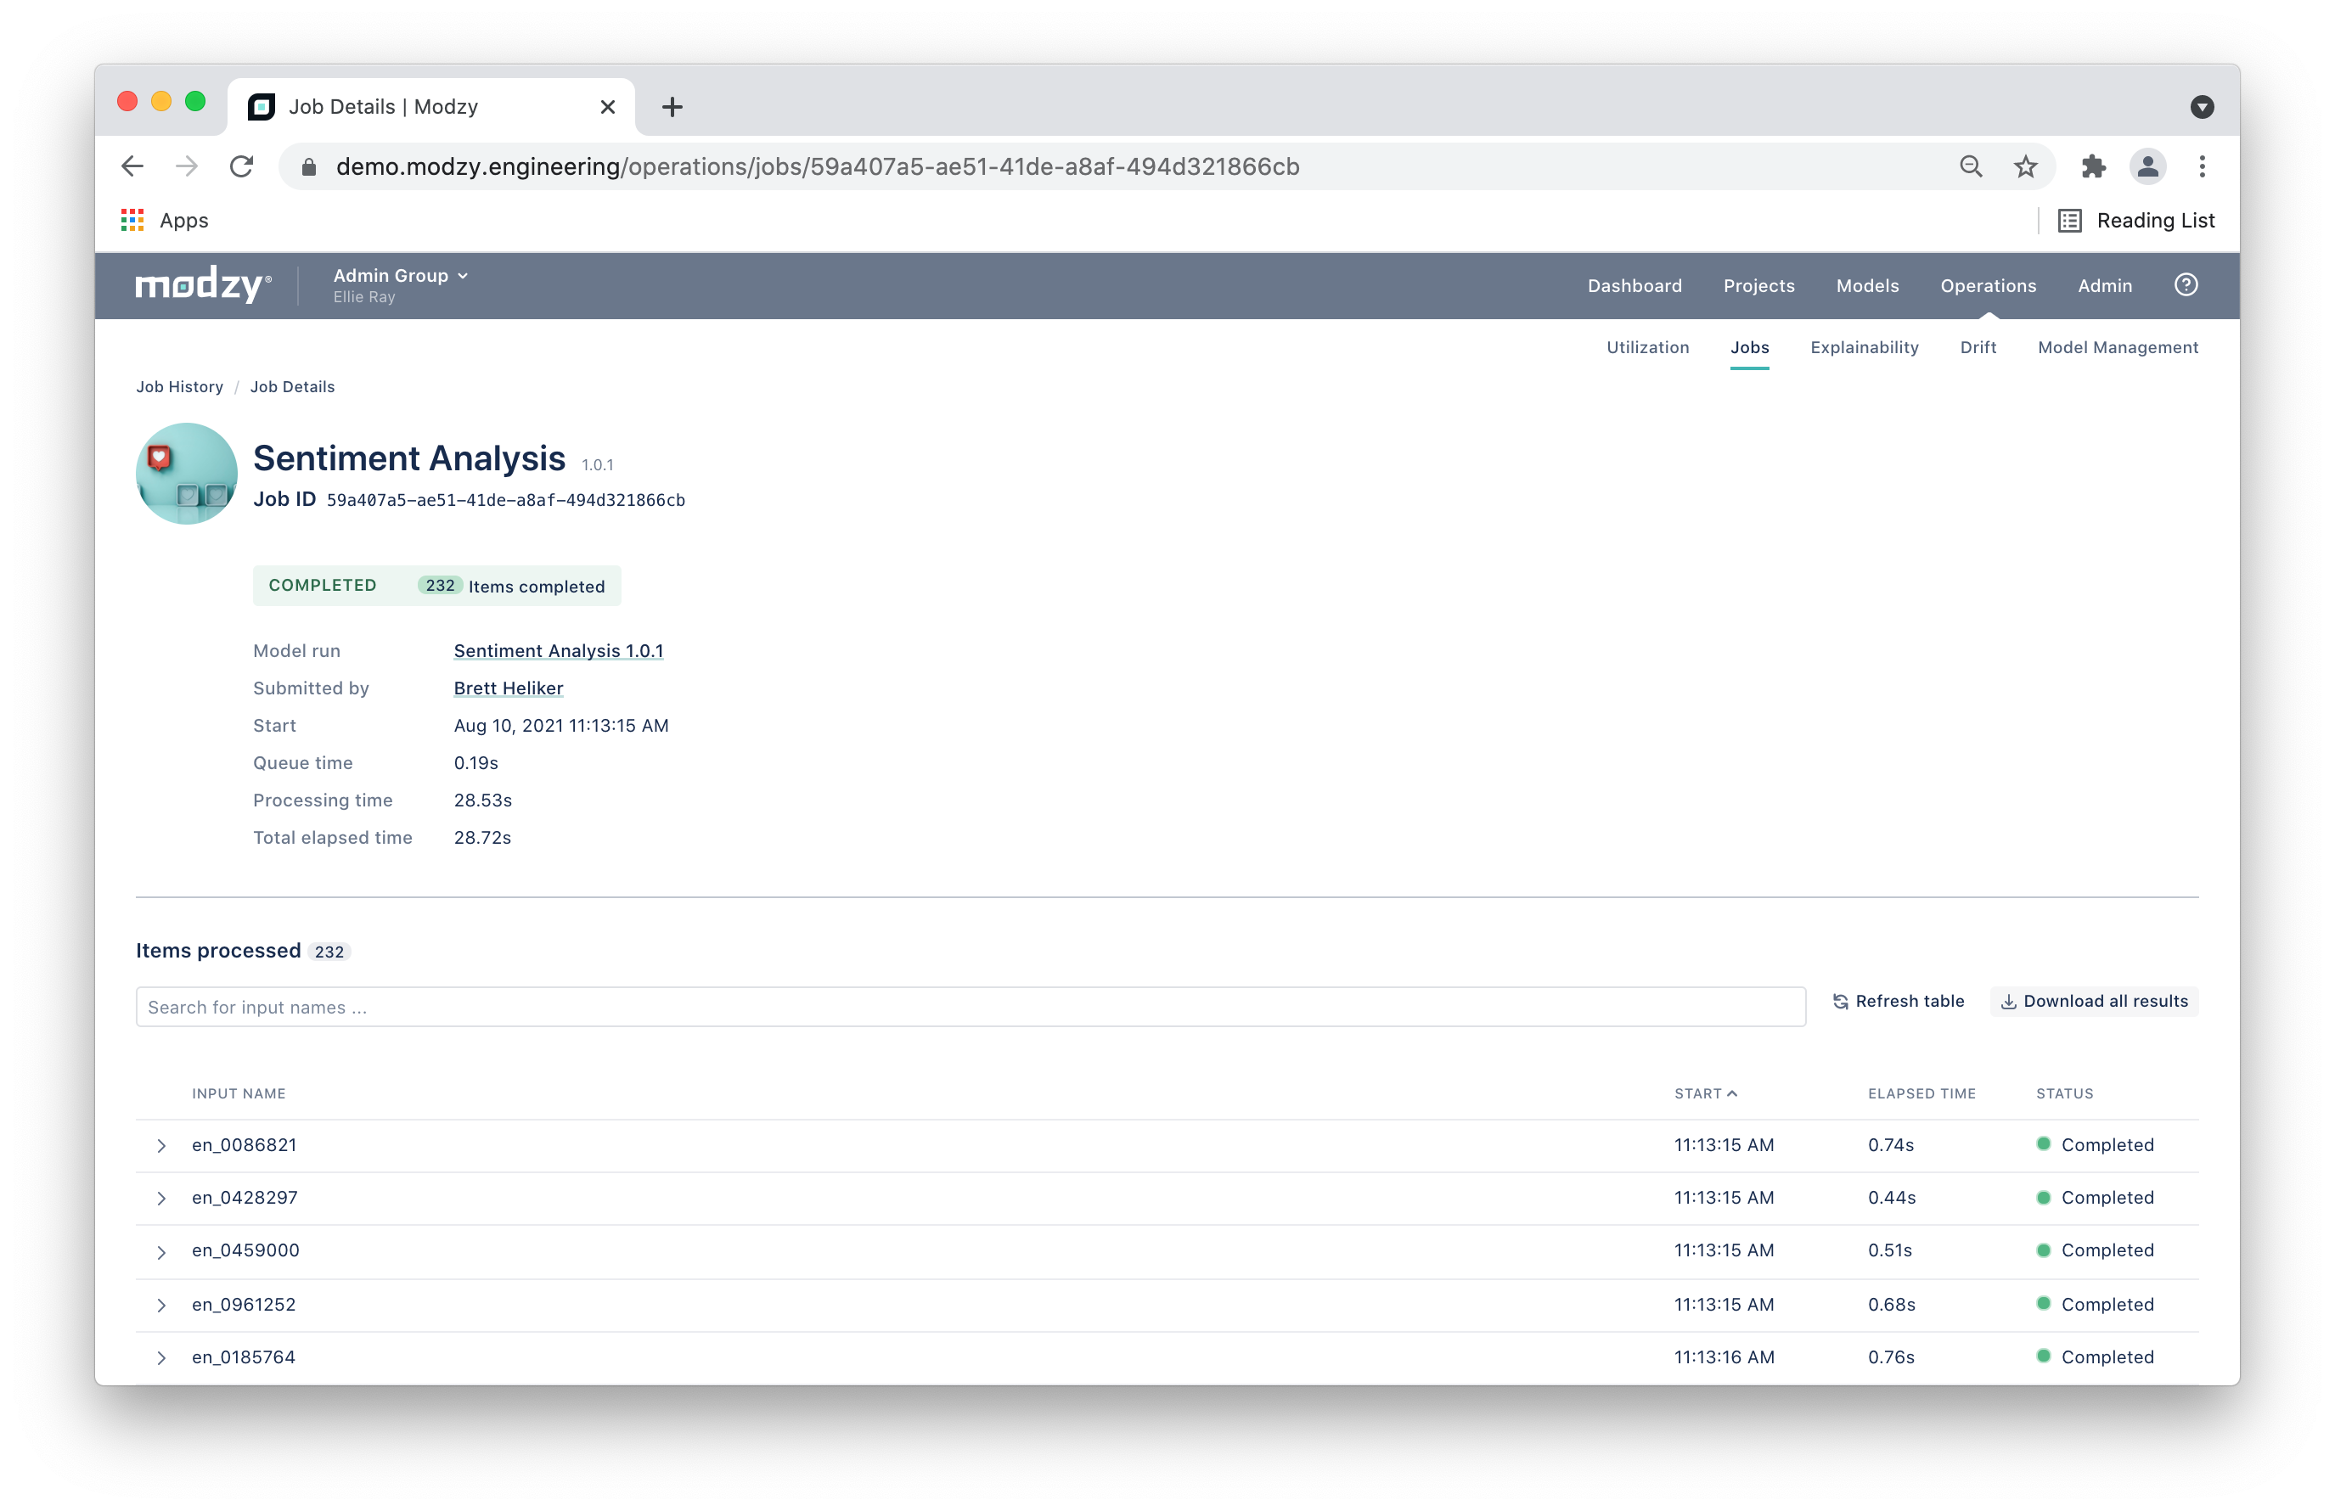
Task: Click the Refresh table button
Action: pos(1899,1001)
